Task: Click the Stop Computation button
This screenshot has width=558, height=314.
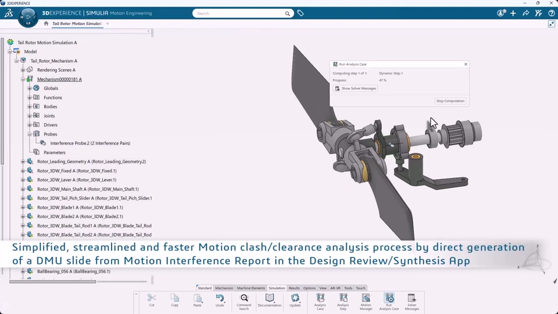Action: tap(450, 101)
